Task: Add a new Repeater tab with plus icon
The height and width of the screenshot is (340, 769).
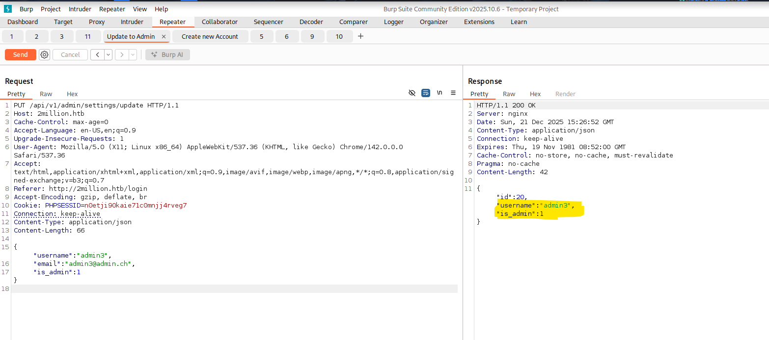Action: (360, 36)
